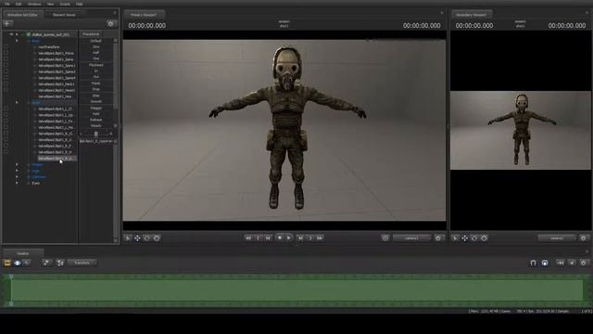Step back one frame
593x334 pixels.
coord(268,238)
